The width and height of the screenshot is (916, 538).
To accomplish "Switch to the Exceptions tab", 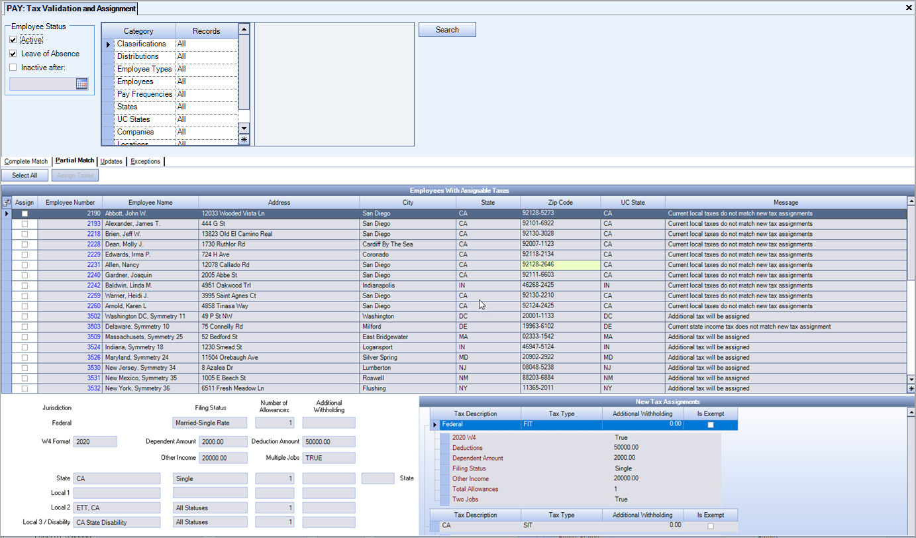I will click(x=145, y=161).
